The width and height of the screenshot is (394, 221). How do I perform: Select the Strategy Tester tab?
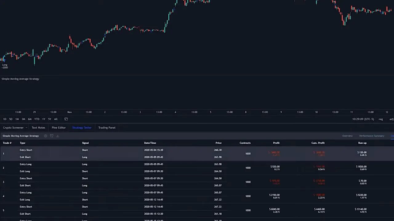coord(82,127)
